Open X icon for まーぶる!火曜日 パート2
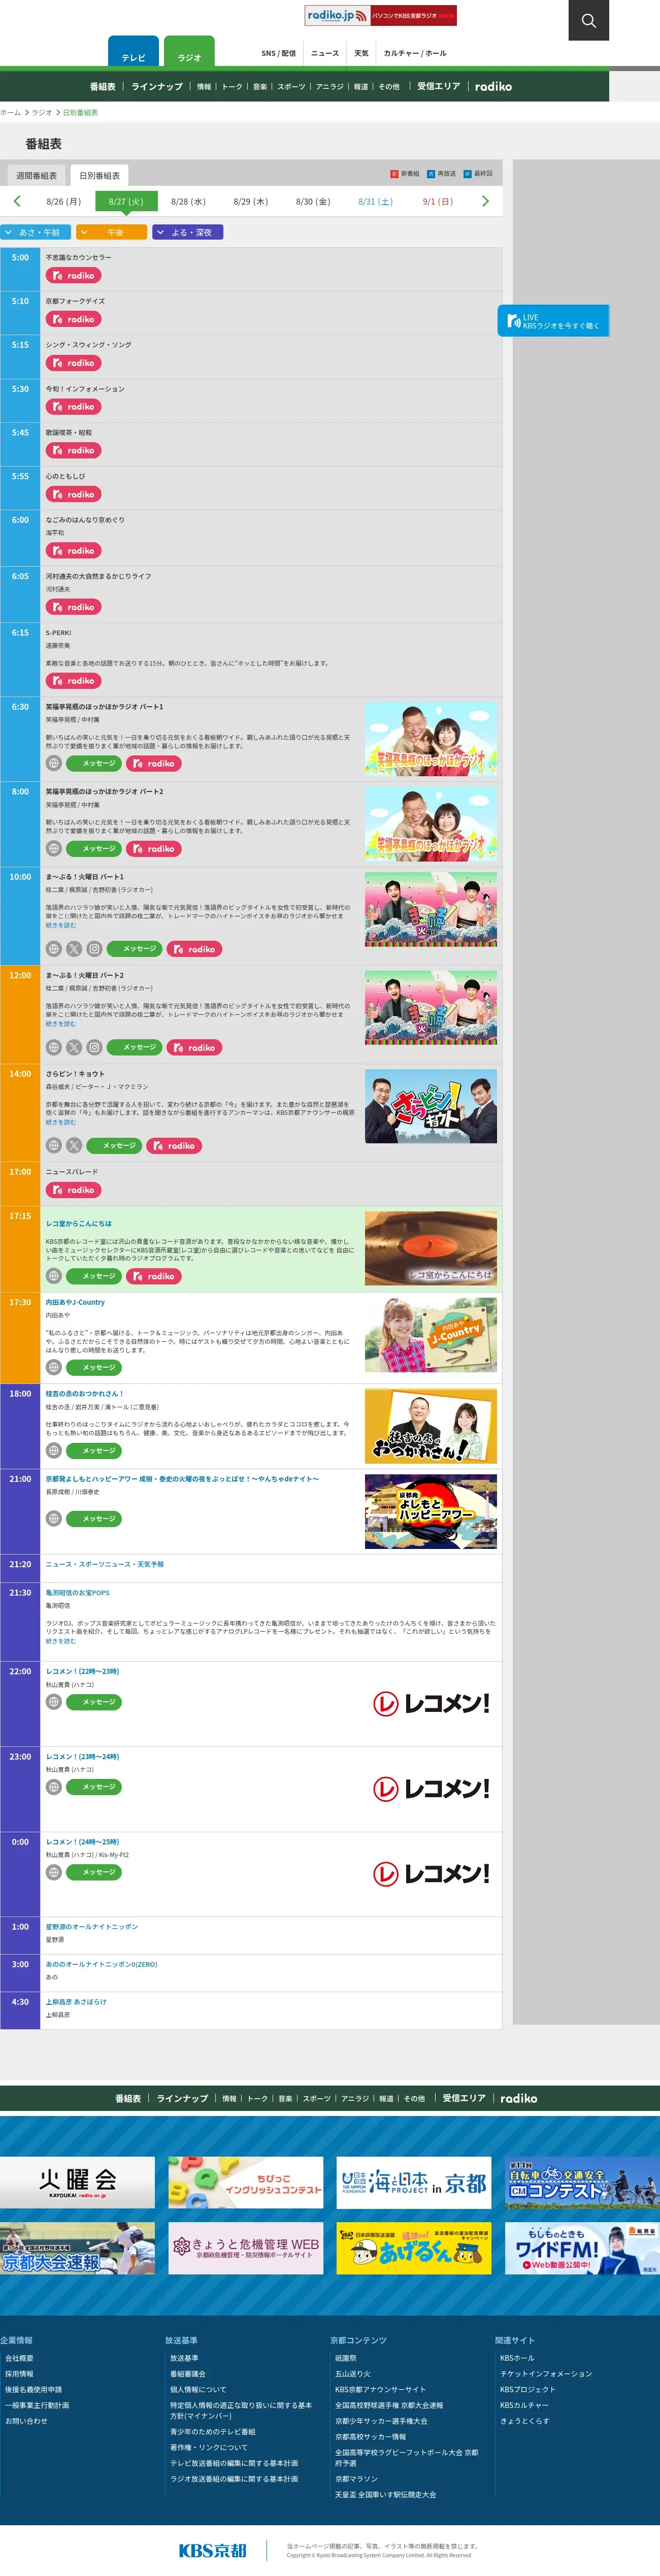 (x=74, y=1047)
